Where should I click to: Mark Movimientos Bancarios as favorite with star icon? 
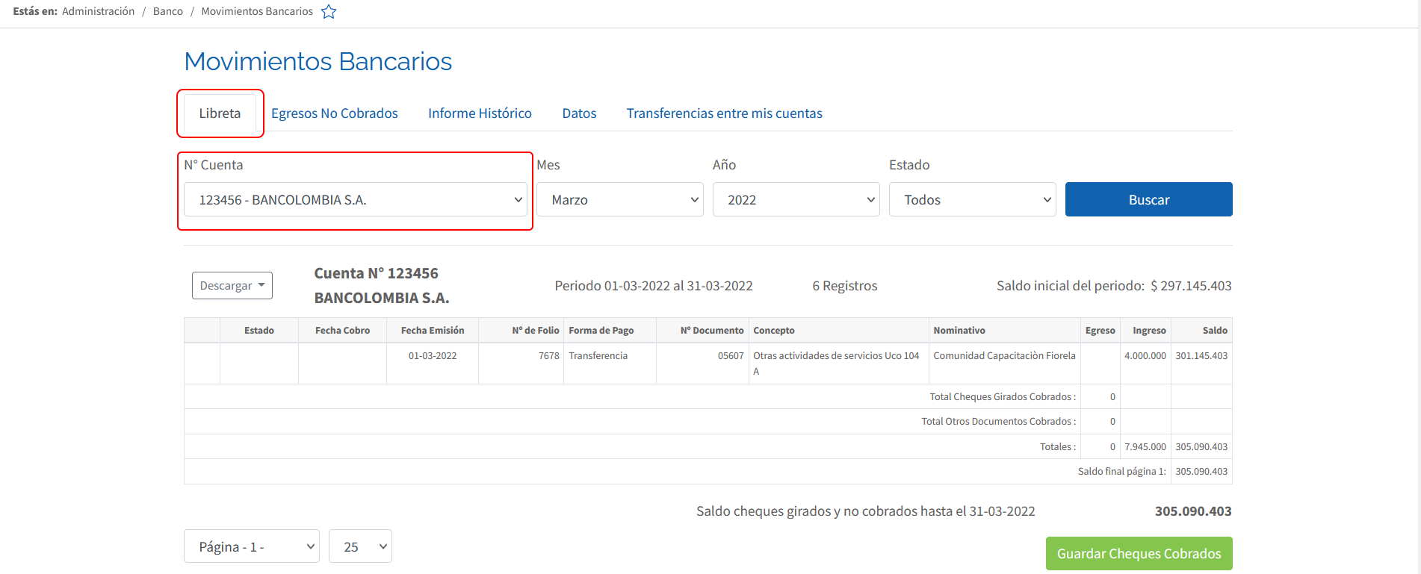[329, 11]
